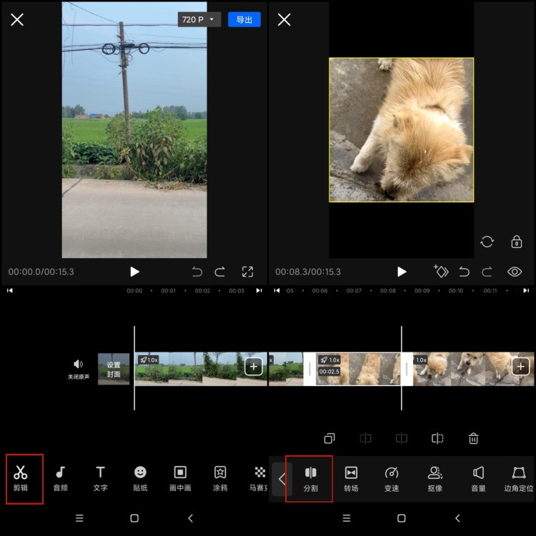Open the 变速 speed tool

[x=392, y=479]
